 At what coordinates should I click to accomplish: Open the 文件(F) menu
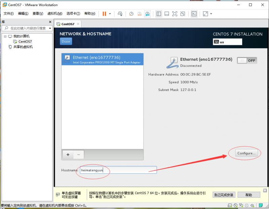click(9, 13)
